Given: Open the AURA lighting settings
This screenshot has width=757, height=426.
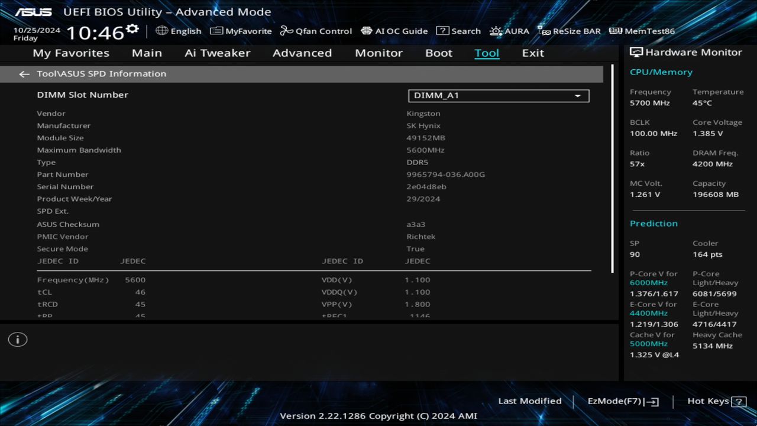Looking at the screenshot, I should 509,31.
